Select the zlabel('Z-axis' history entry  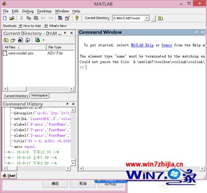(42, 135)
